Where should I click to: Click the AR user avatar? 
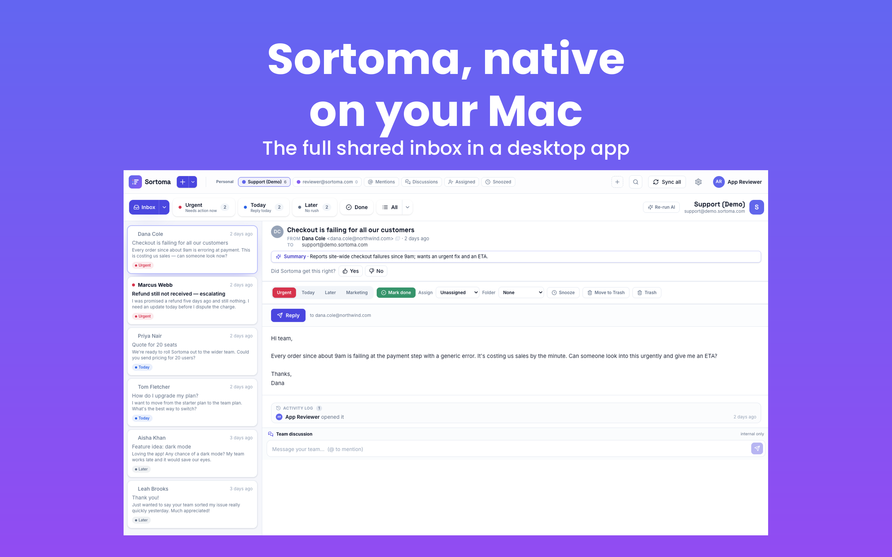718,182
